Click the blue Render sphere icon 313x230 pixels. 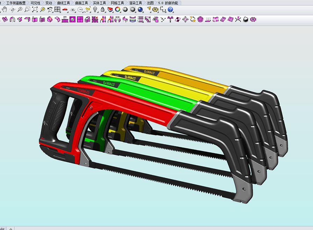tap(140, 9)
